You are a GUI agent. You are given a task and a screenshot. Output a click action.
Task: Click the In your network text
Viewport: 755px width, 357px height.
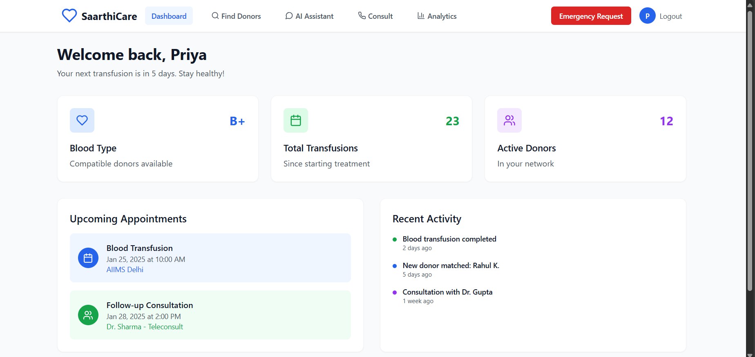click(525, 164)
